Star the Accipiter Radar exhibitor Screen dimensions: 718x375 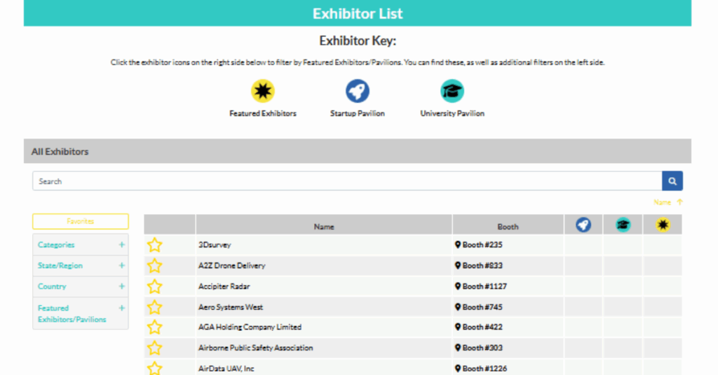click(x=155, y=286)
